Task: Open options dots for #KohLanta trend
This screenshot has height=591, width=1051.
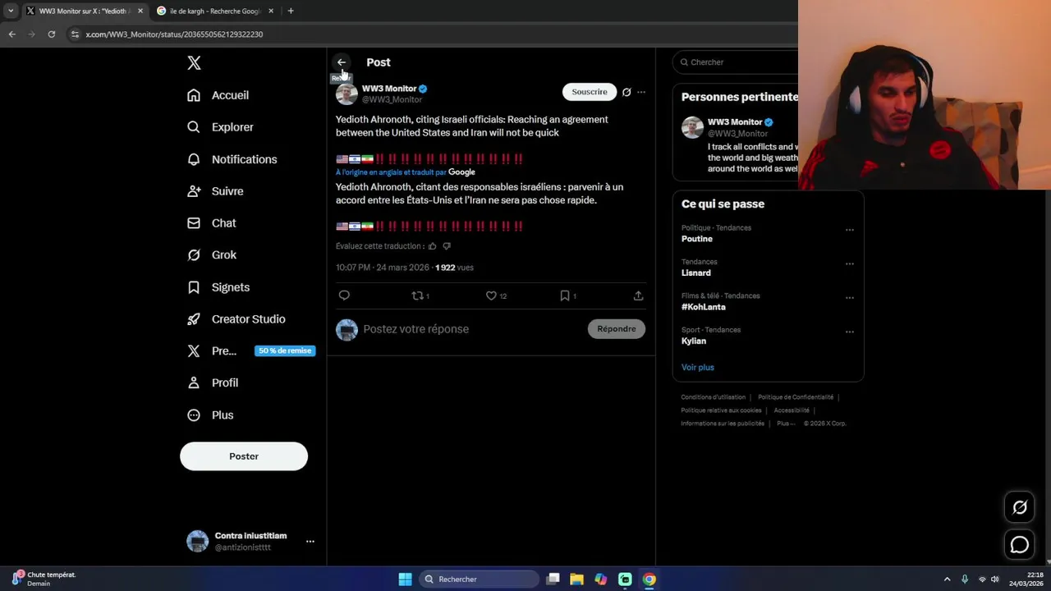Action: 850,298
